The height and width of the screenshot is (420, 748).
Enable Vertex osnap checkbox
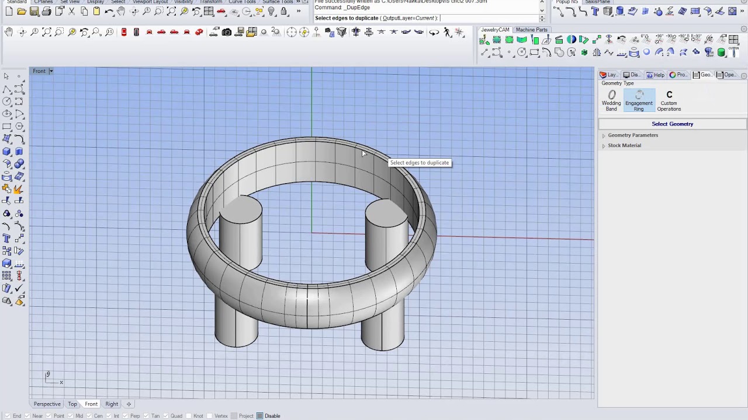point(210,416)
